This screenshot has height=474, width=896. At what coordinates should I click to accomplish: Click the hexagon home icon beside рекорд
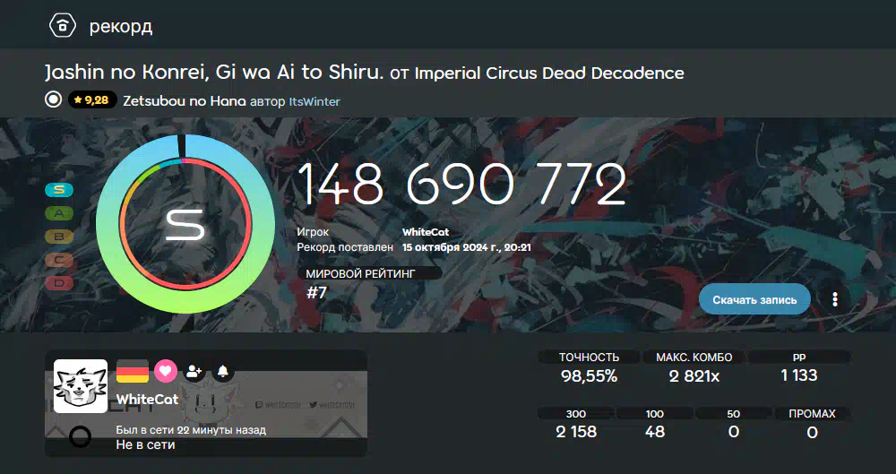63,26
